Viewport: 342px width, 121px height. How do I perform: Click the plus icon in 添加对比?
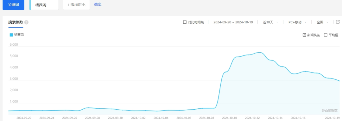pos(68,5)
